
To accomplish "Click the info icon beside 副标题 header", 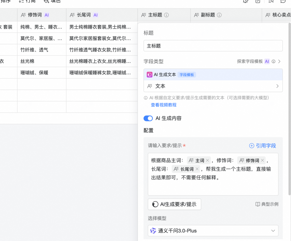I will point(219,15).
